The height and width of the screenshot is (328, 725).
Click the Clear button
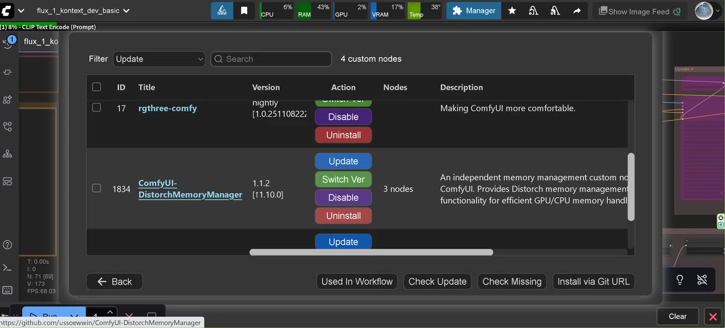[677, 317]
